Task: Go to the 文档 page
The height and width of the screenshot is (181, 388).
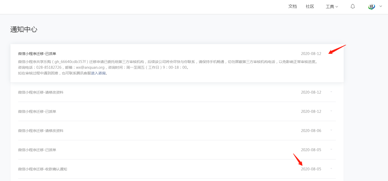Action: coord(292,6)
